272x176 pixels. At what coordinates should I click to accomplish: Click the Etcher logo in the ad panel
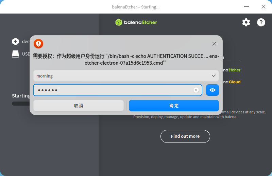232,70
